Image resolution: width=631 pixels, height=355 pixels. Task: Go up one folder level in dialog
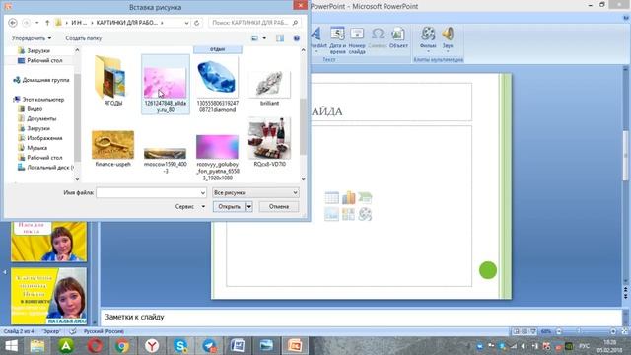pyautogui.click(x=47, y=23)
